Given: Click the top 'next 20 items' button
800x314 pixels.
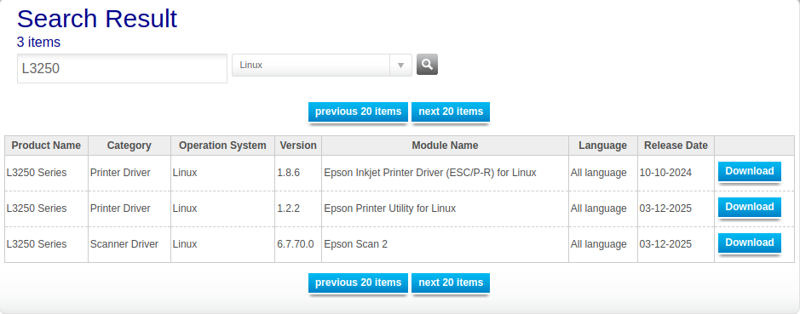Looking at the screenshot, I should pyautogui.click(x=451, y=111).
